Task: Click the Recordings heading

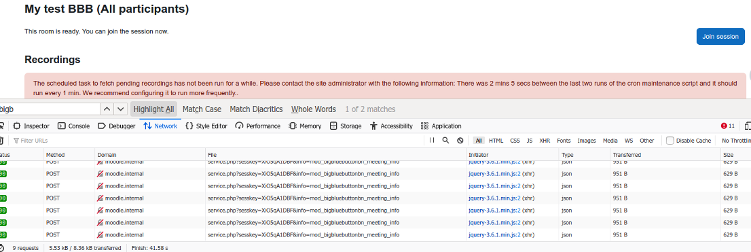Action: click(x=52, y=60)
